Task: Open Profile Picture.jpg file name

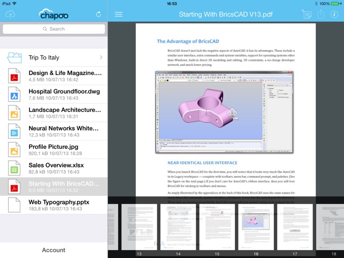Action: [x=53, y=147]
